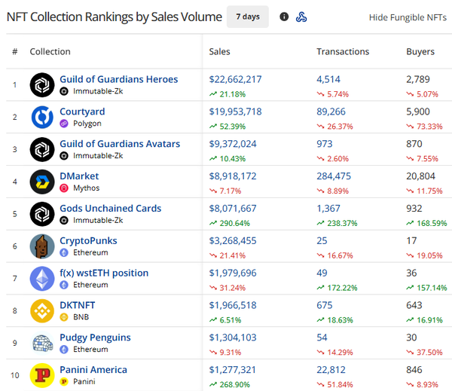Open the CryptoPunks collection link
This screenshot has height=391, width=452.
(88, 241)
